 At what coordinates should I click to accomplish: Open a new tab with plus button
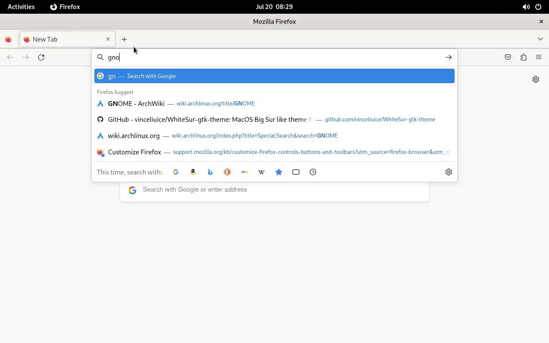[124, 39]
